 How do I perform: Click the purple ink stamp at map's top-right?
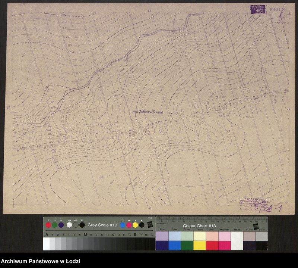257,9
